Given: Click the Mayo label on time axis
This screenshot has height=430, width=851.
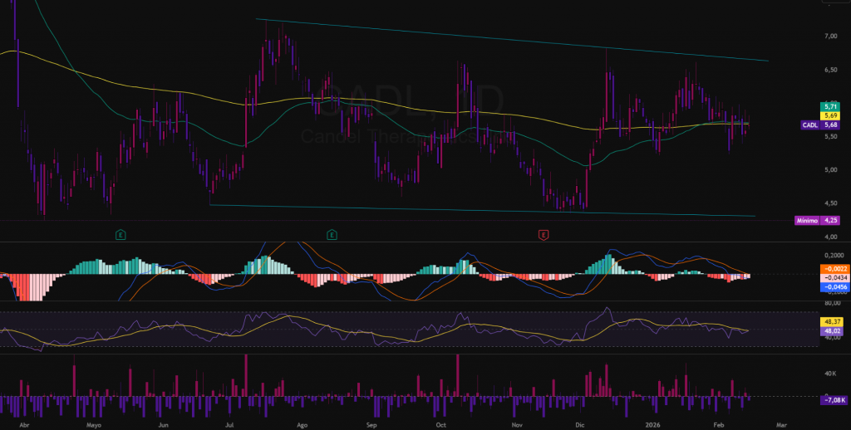Looking at the screenshot, I should [94, 425].
